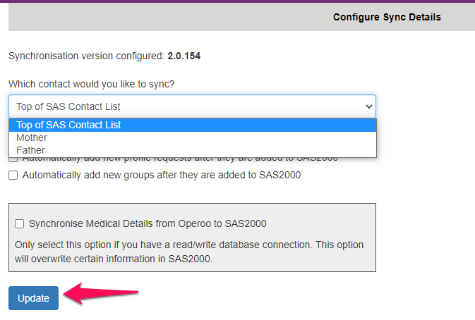Click the Configure Sync Details header

pyautogui.click(x=386, y=17)
